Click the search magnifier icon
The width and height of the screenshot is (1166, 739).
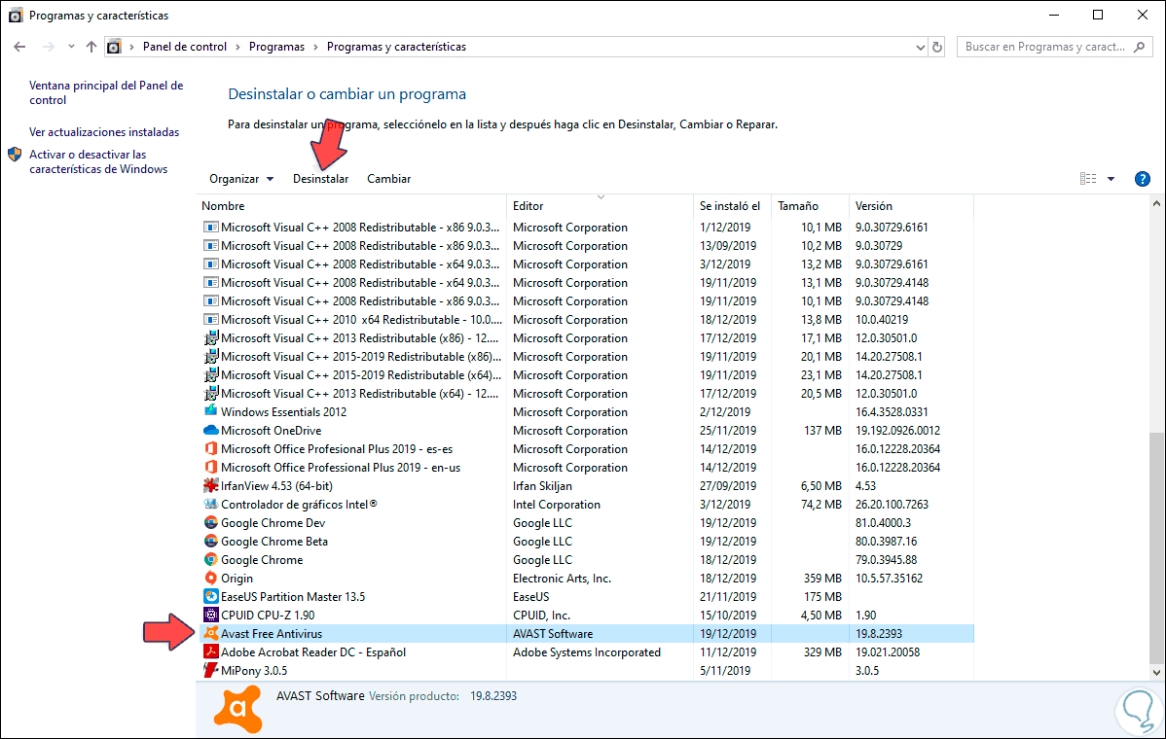pos(1139,47)
